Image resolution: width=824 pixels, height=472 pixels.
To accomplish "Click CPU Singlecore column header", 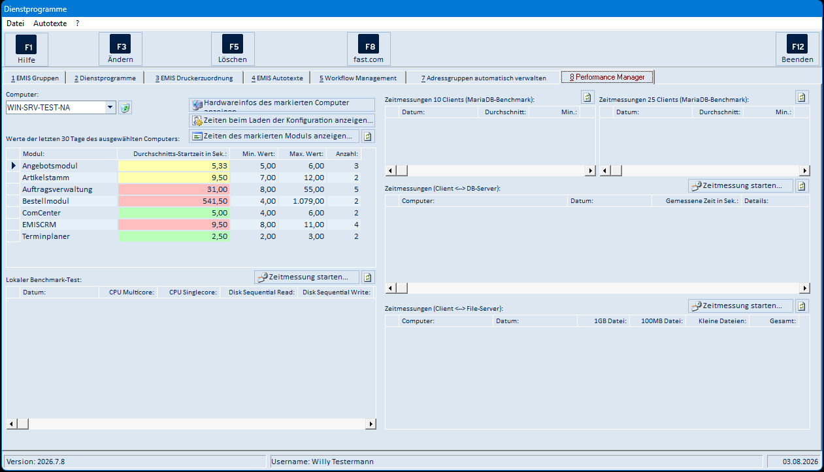I will pos(189,292).
